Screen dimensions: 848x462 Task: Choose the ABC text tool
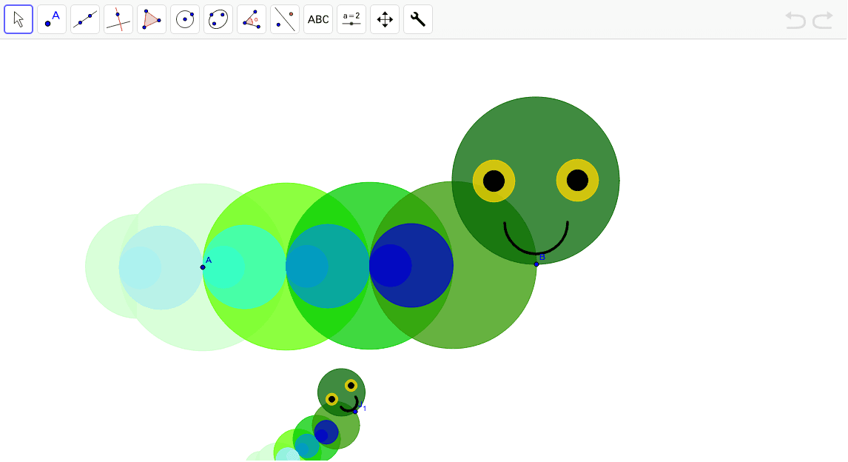point(318,19)
